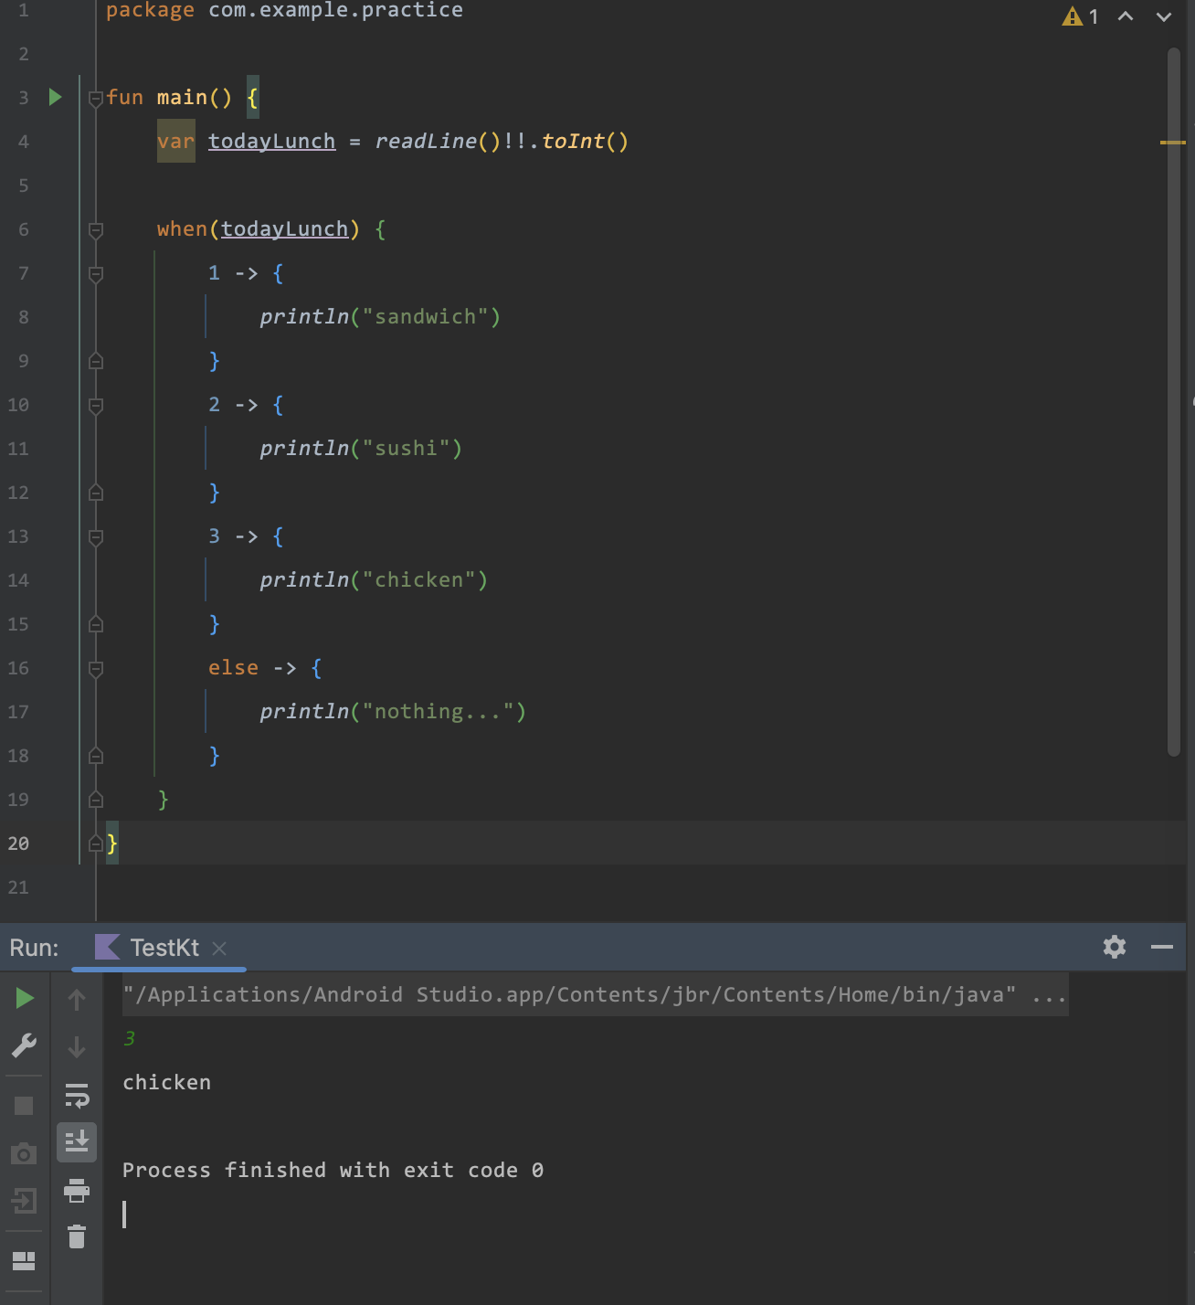This screenshot has height=1305, width=1195.
Task: Click readLine() call on line 4
Action: pos(438,141)
